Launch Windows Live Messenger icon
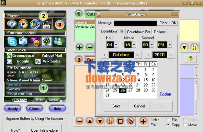Screen dimensions: 203x132 click(x=58, y=42)
